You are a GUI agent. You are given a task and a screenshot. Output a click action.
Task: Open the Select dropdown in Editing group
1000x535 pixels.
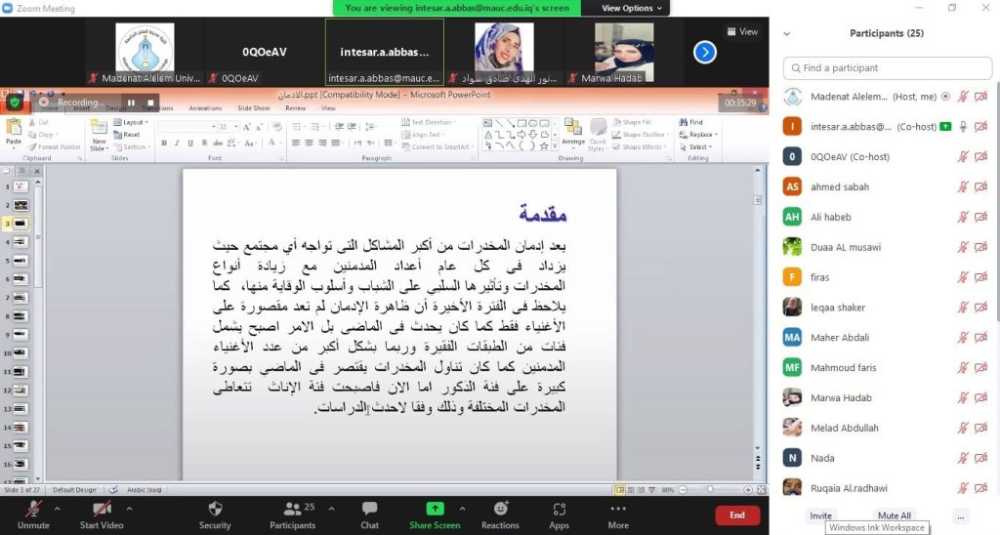[x=695, y=146]
